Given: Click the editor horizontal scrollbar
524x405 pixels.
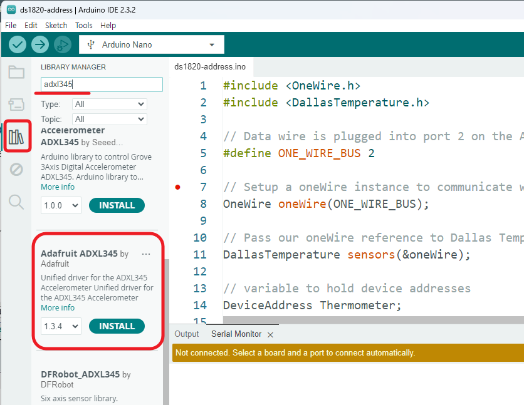Looking at the screenshot, I should [374, 320].
